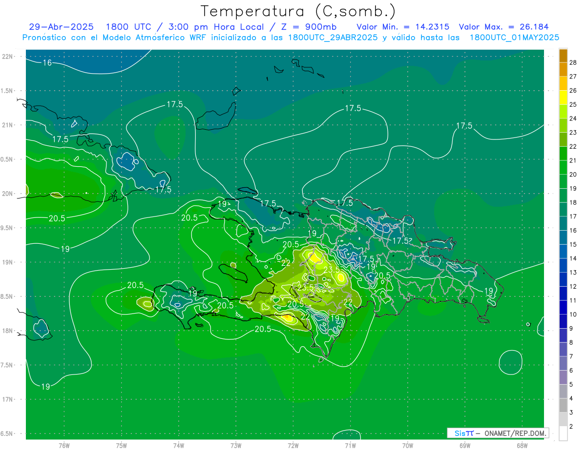Click the "21N" latitude axis label

(x=7, y=125)
